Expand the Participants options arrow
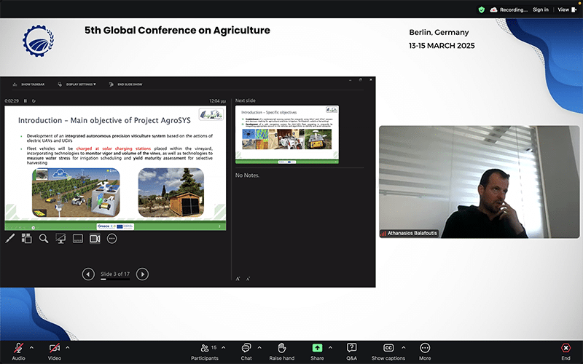Image resolution: width=583 pixels, height=364 pixels. pyautogui.click(x=224, y=348)
